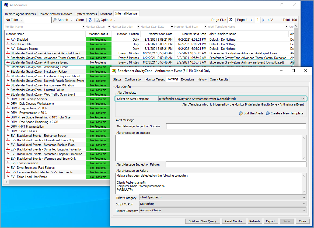The height and width of the screenshot is (228, 314).
Task: Open the Select an Alert Template dropdown
Action: (302, 99)
